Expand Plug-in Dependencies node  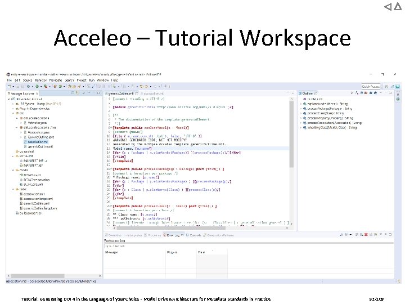[13, 109]
